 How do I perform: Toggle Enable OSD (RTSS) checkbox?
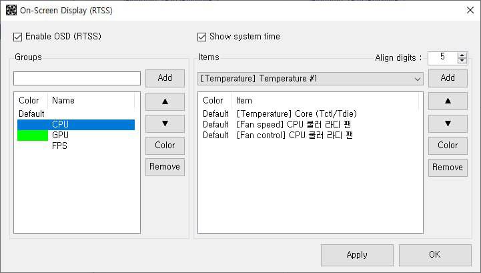18,36
